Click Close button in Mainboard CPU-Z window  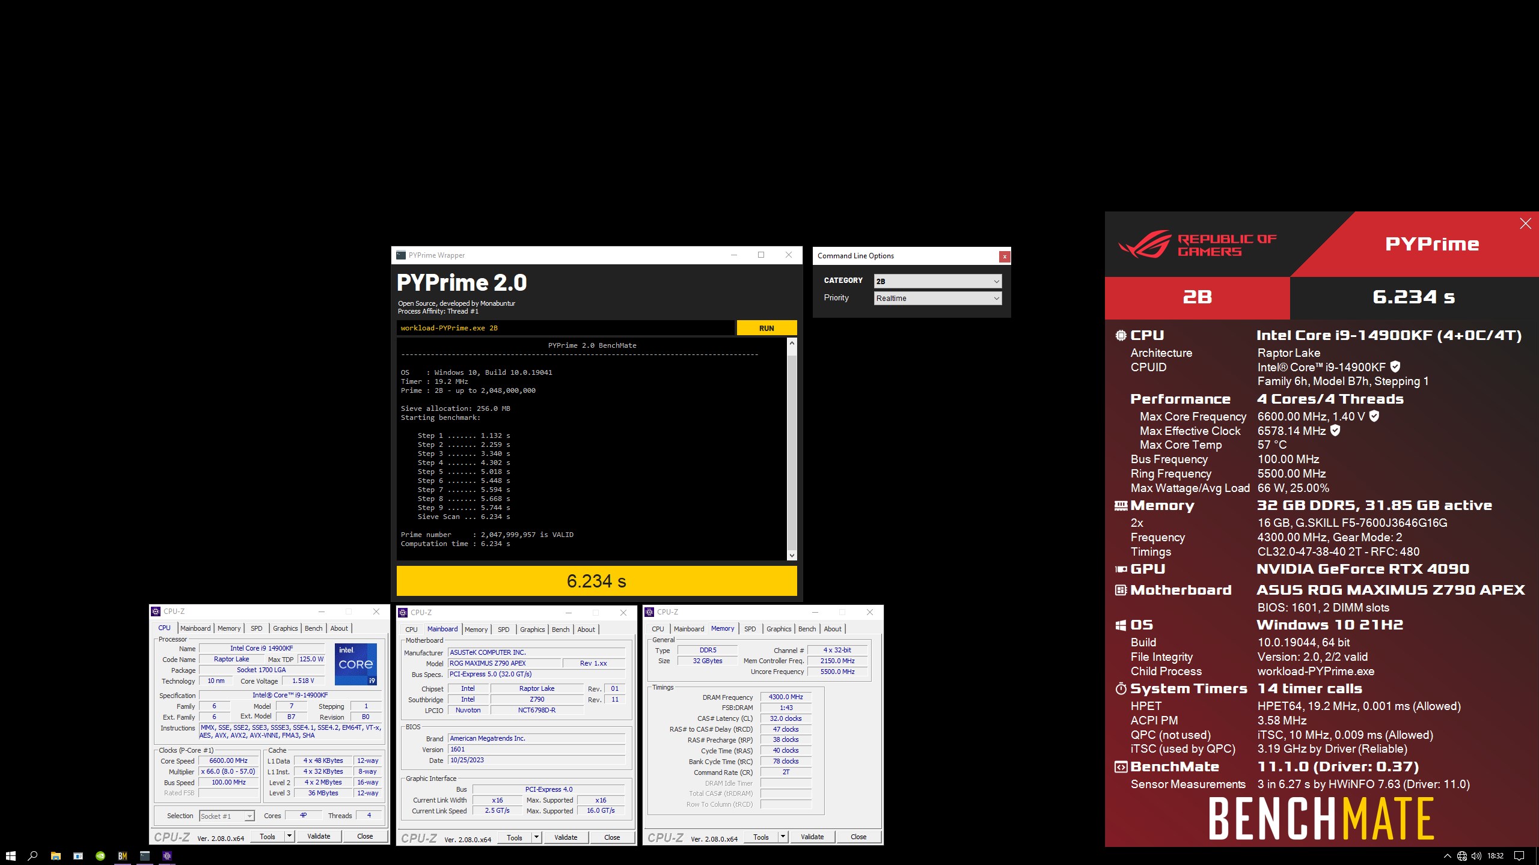(612, 837)
